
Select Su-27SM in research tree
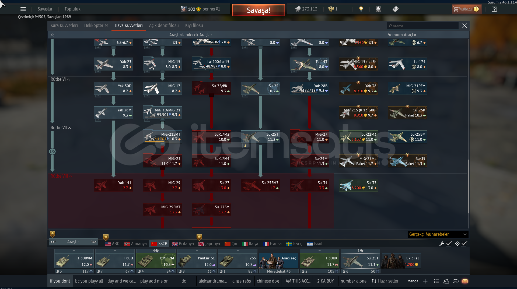pos(211,210)
